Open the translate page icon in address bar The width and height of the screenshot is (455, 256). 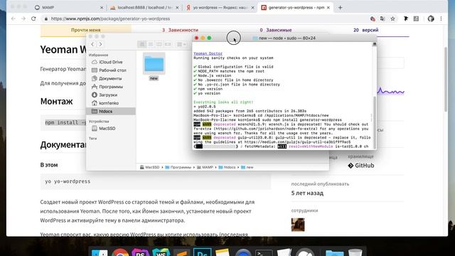(x=382, y=18)
